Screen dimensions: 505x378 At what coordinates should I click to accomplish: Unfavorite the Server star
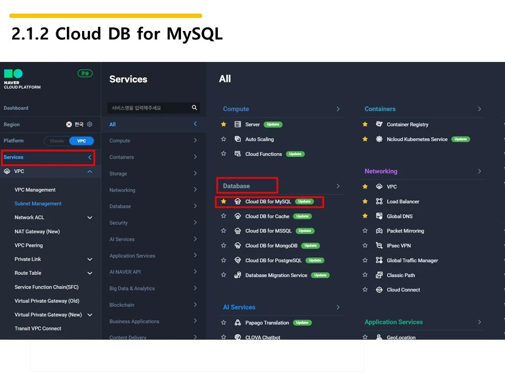pyautogui.click(x=224, y=124)
